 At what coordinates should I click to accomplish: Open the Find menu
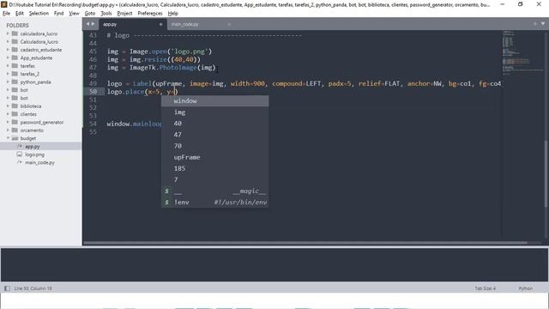click(59, 14)
